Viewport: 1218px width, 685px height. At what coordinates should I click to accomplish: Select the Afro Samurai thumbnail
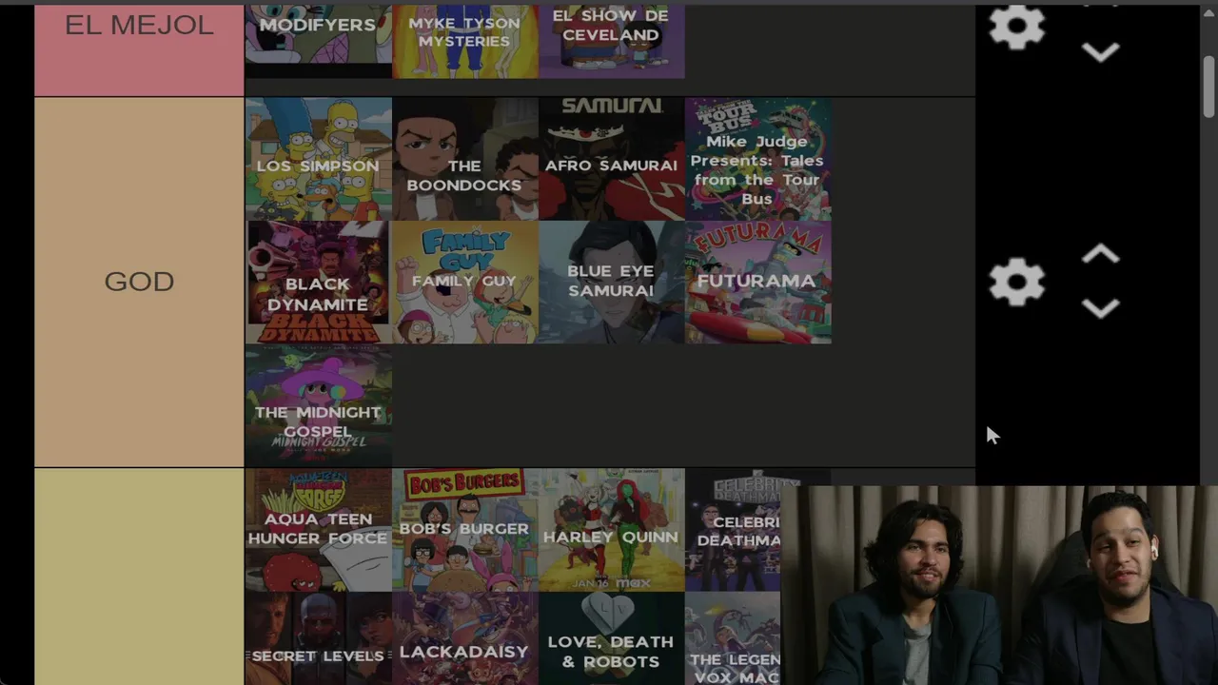pos(612,159)
